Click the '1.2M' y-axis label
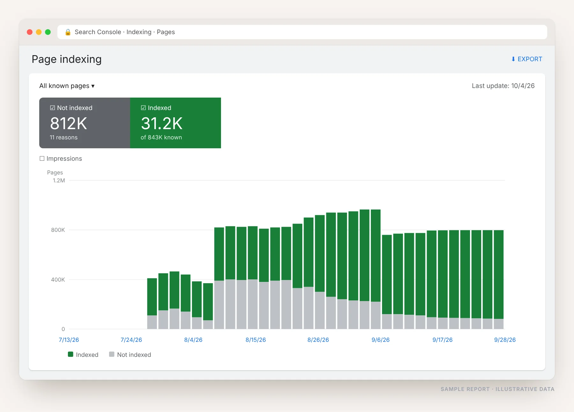The height and width of the screenshot is (412, 574). (59, 180)
